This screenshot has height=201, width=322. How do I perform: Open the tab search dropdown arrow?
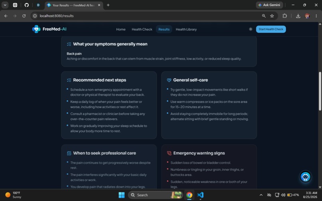(x=5, y=5)
